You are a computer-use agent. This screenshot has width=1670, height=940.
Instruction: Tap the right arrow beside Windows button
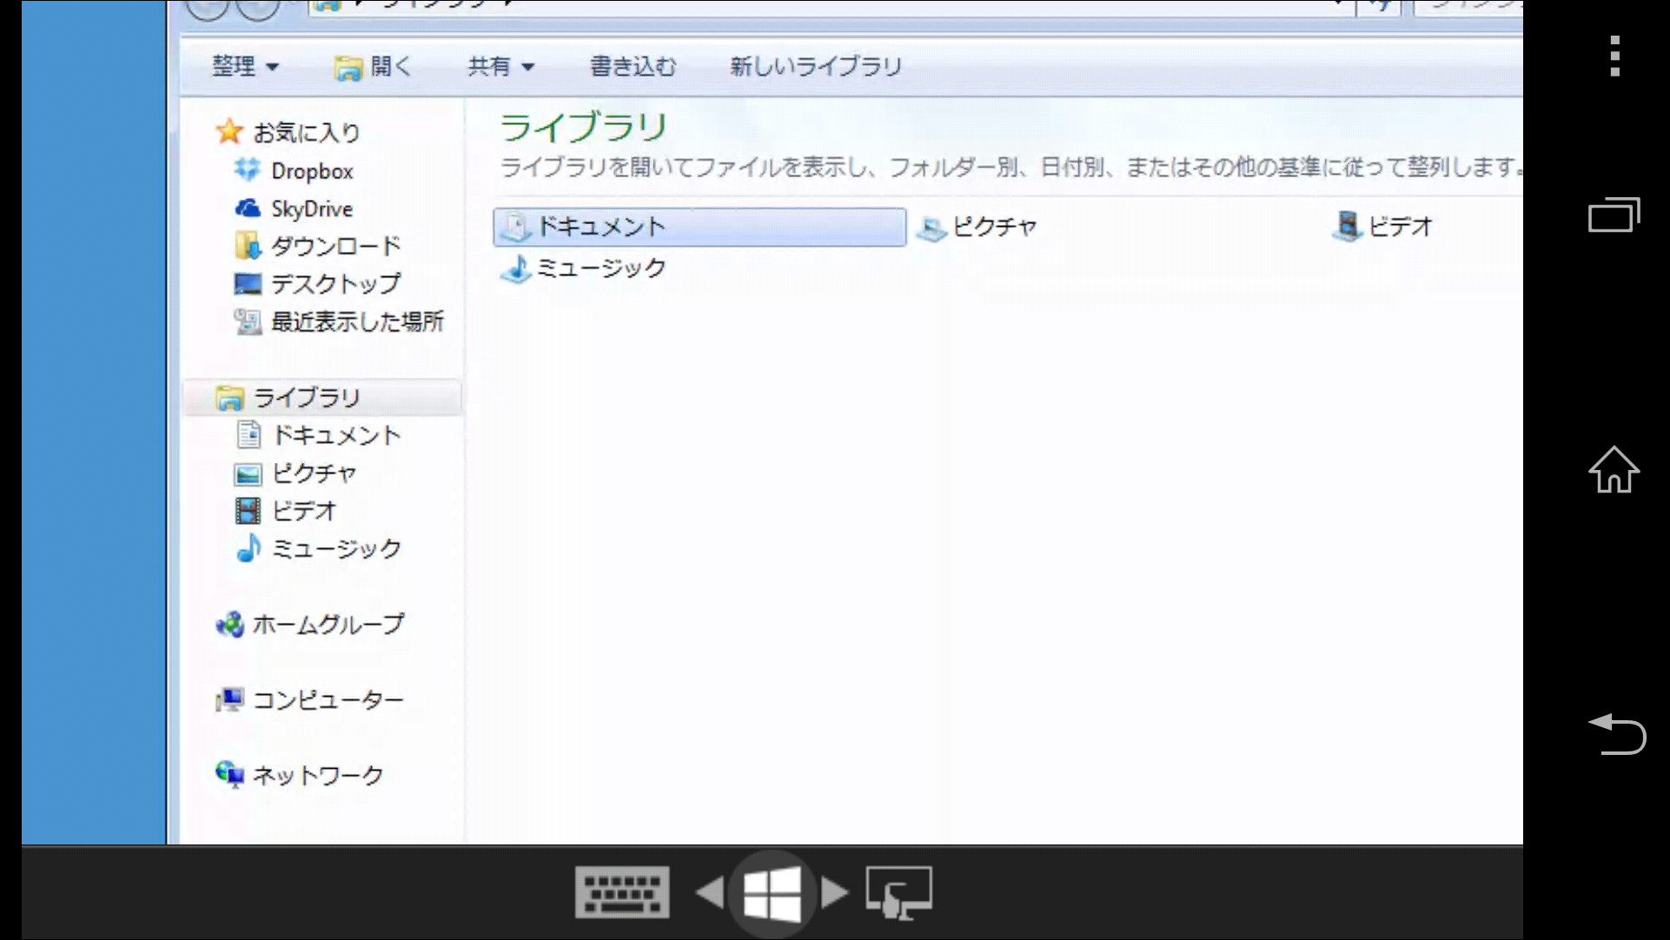click(x=834, y=892)
